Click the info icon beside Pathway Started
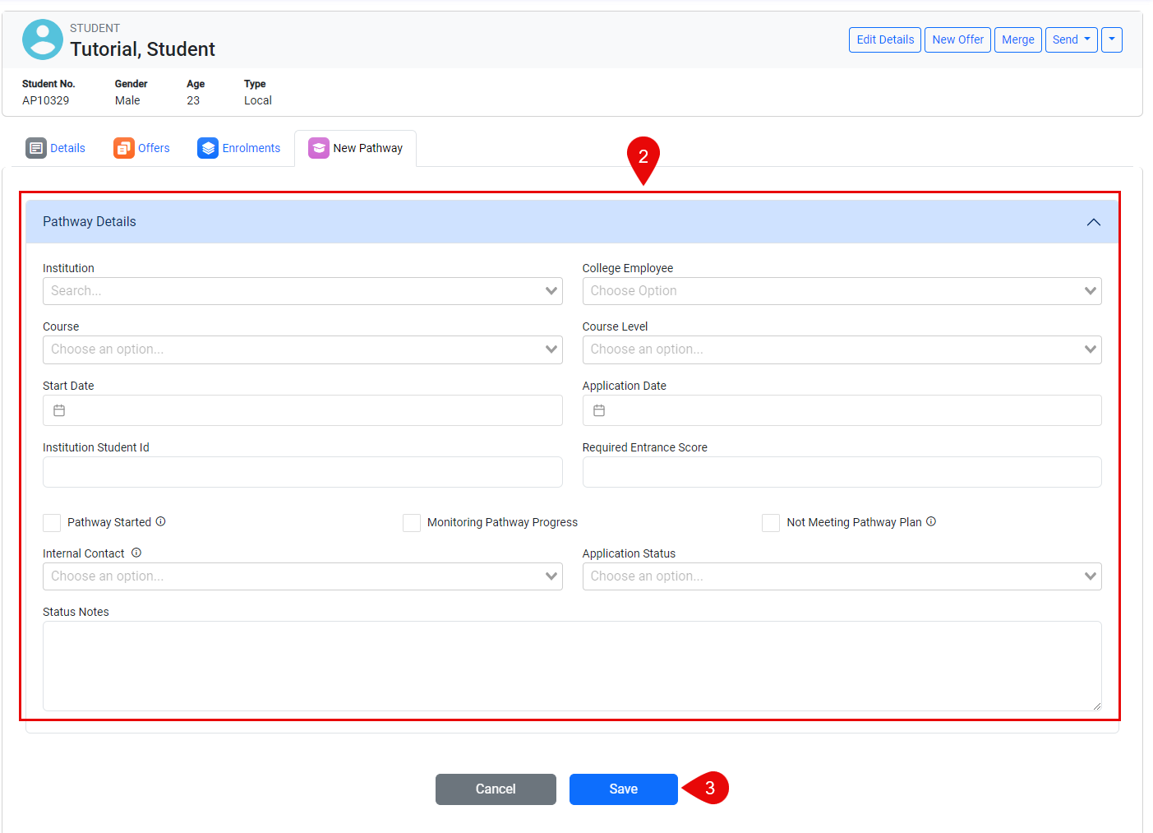This screenshot has height=833, width=1153. [x=161, y=521]
